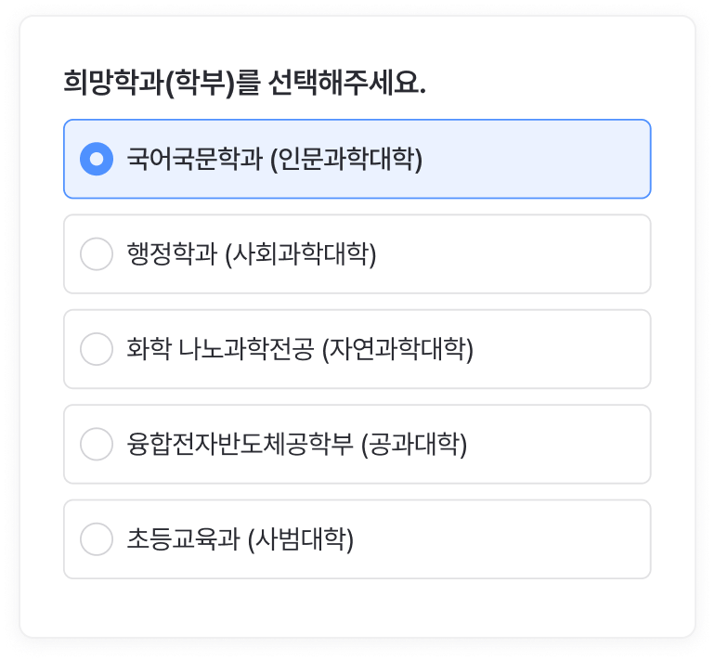Select the 국어국문학과 radio button
Image resolution: width=715 pixels, height=661 pixels.
tap(97, 159)
